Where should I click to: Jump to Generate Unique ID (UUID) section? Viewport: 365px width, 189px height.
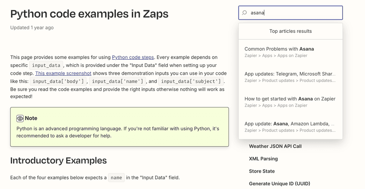pos(280,184)
